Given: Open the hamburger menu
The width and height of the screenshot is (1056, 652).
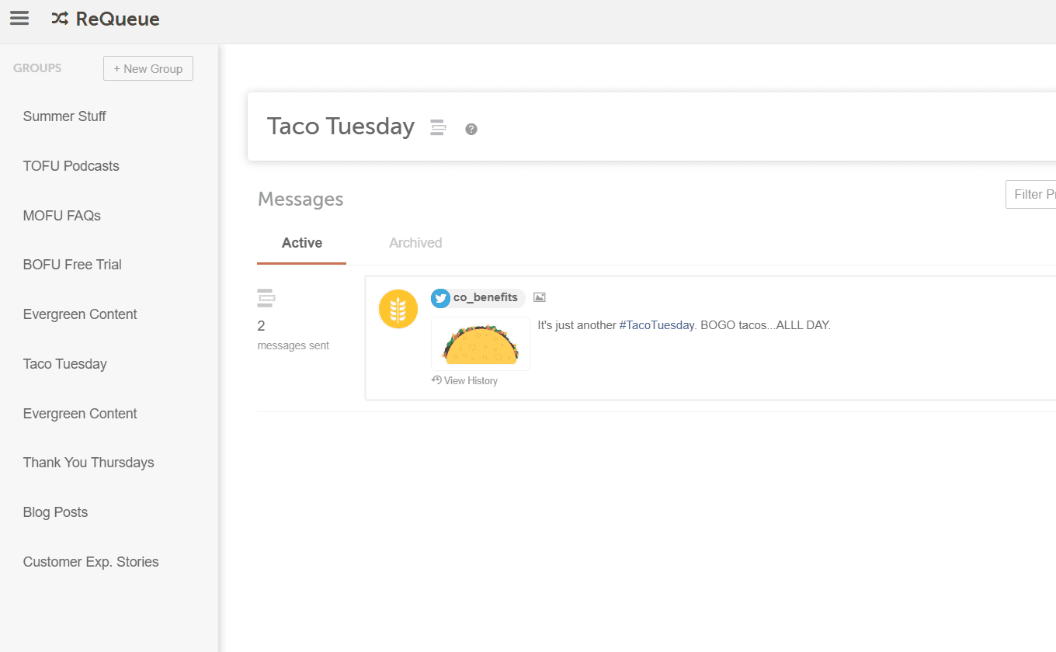Looking at the screenshot, I should 19,19.
